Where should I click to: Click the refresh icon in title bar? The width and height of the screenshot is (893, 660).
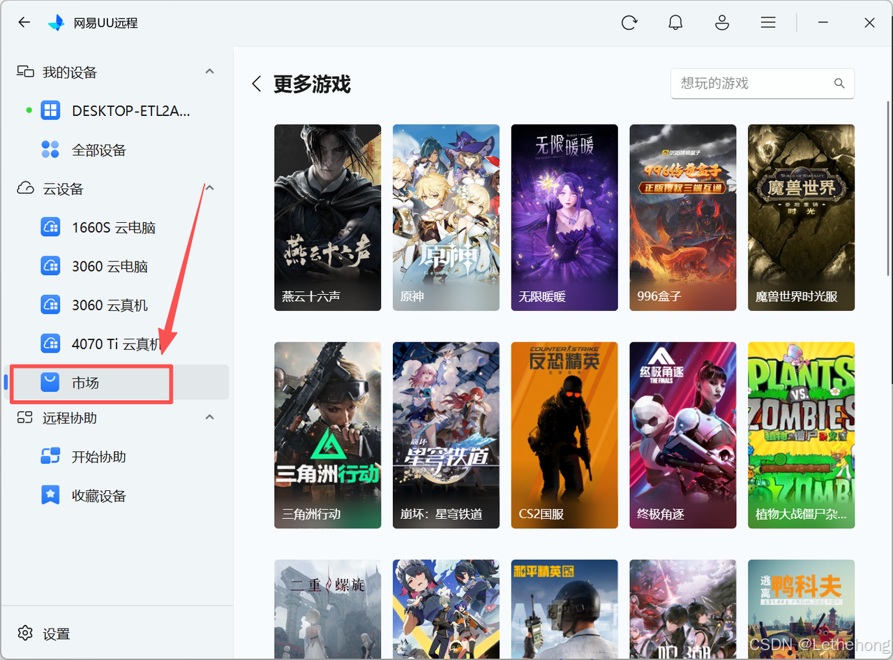(x=629, y=22)
